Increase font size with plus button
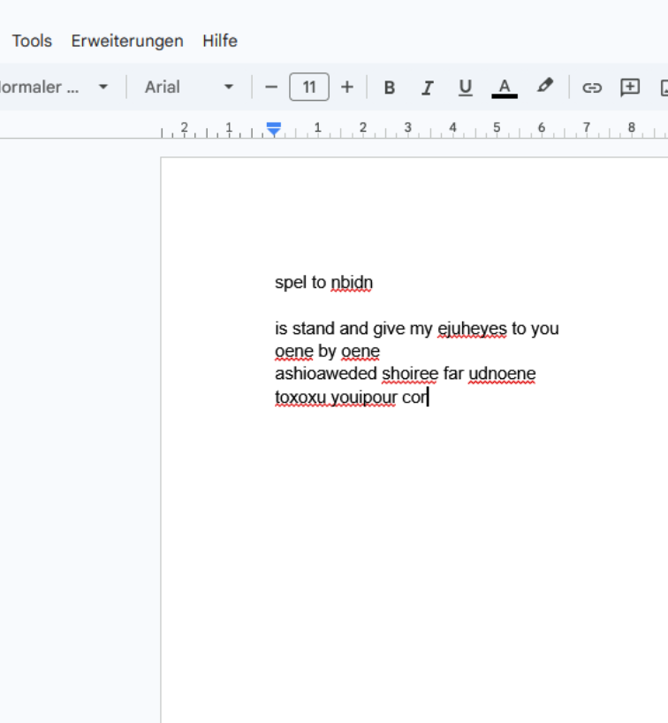Image resolution: width=668 pixels, height=723 pixels. [347, 88]
